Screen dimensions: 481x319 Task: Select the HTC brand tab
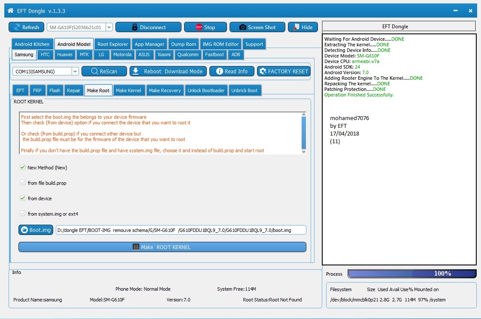[45, 54]
